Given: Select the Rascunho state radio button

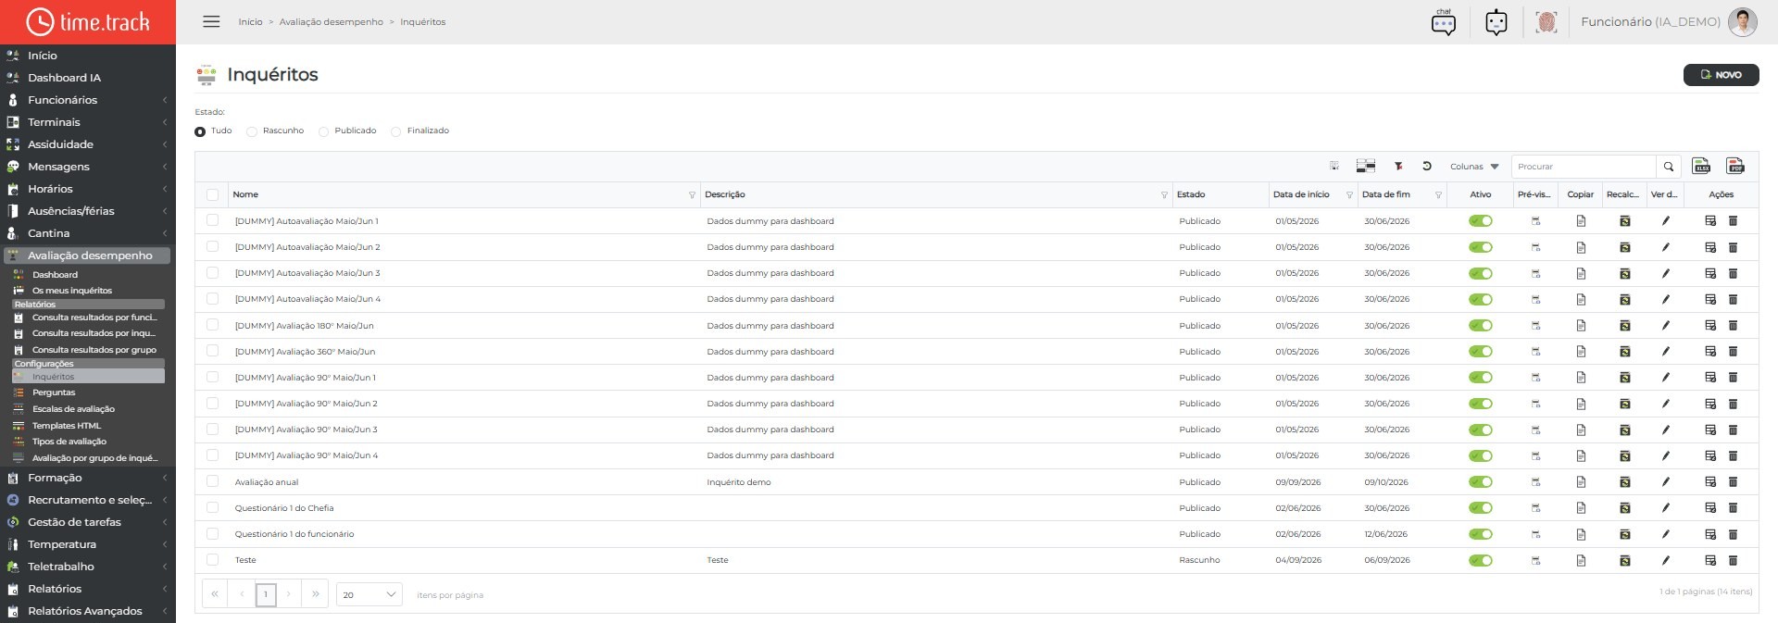Looking at the screenshot, I should (252, 131).
